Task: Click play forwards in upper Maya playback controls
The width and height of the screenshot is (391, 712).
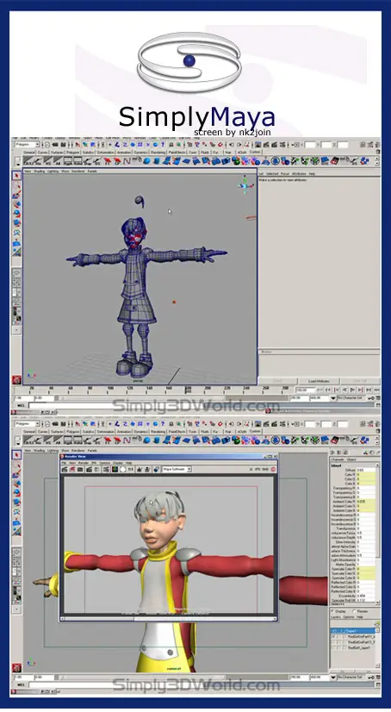Action: (x=352, y=390)
